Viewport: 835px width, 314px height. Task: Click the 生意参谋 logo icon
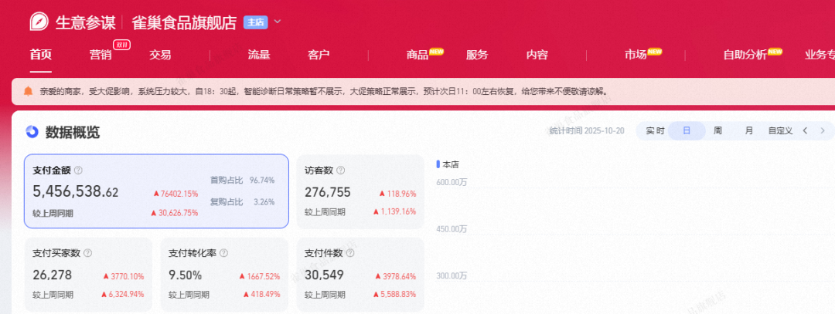[x=38, y=22]
